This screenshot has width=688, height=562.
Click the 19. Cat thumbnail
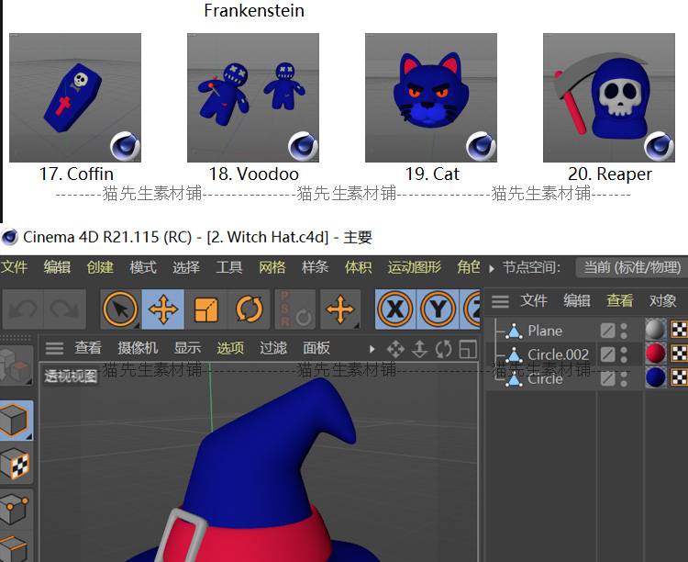(x=431, y=97)
